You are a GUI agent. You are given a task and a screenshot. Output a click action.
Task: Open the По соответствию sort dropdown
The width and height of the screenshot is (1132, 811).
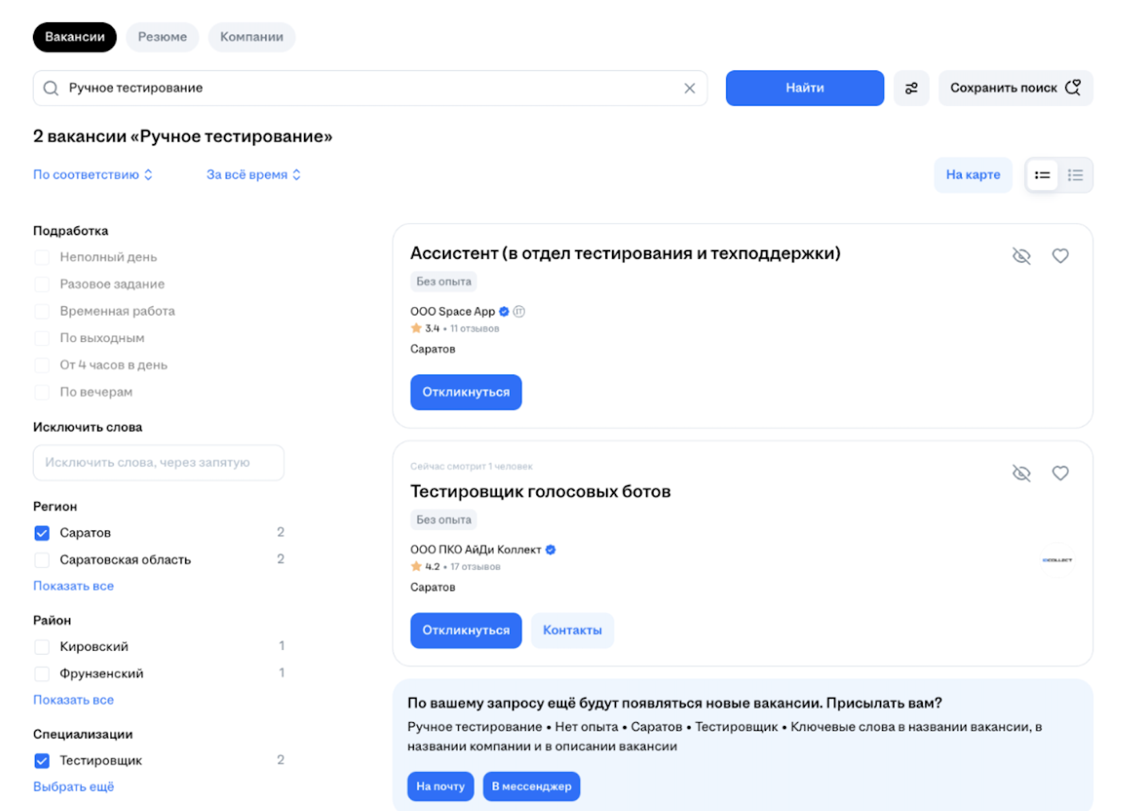pos(93,175)
